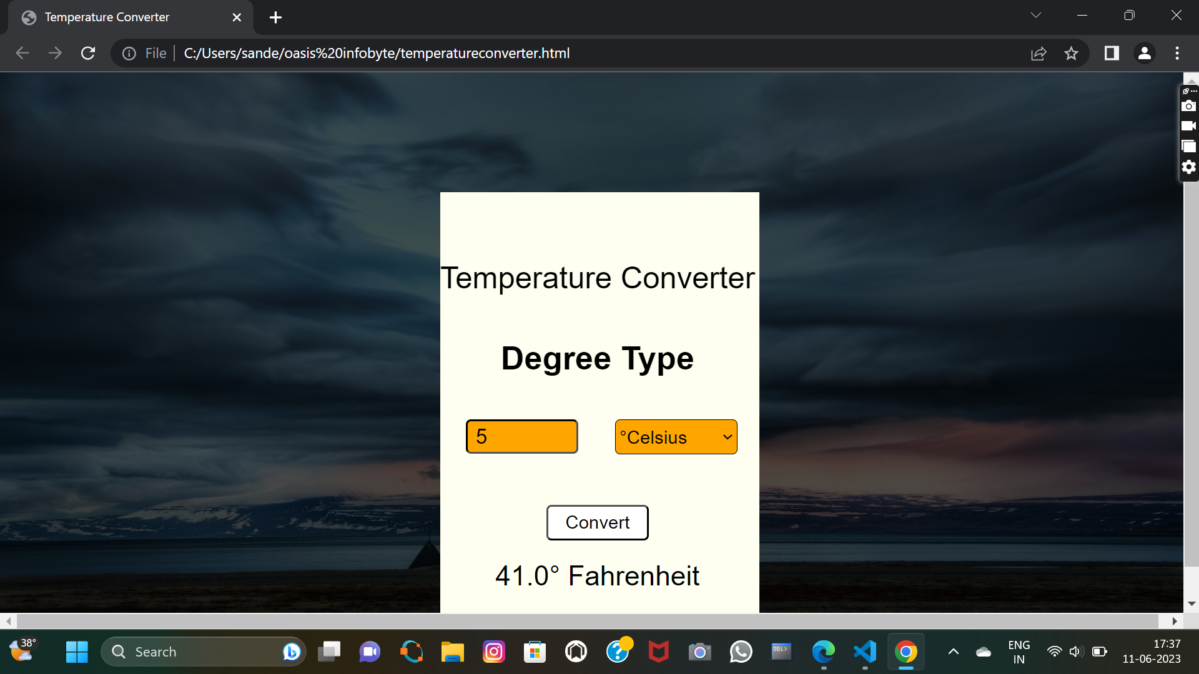
Task: Open the Chrome three-dot menu
Action: coord(1177,53)
